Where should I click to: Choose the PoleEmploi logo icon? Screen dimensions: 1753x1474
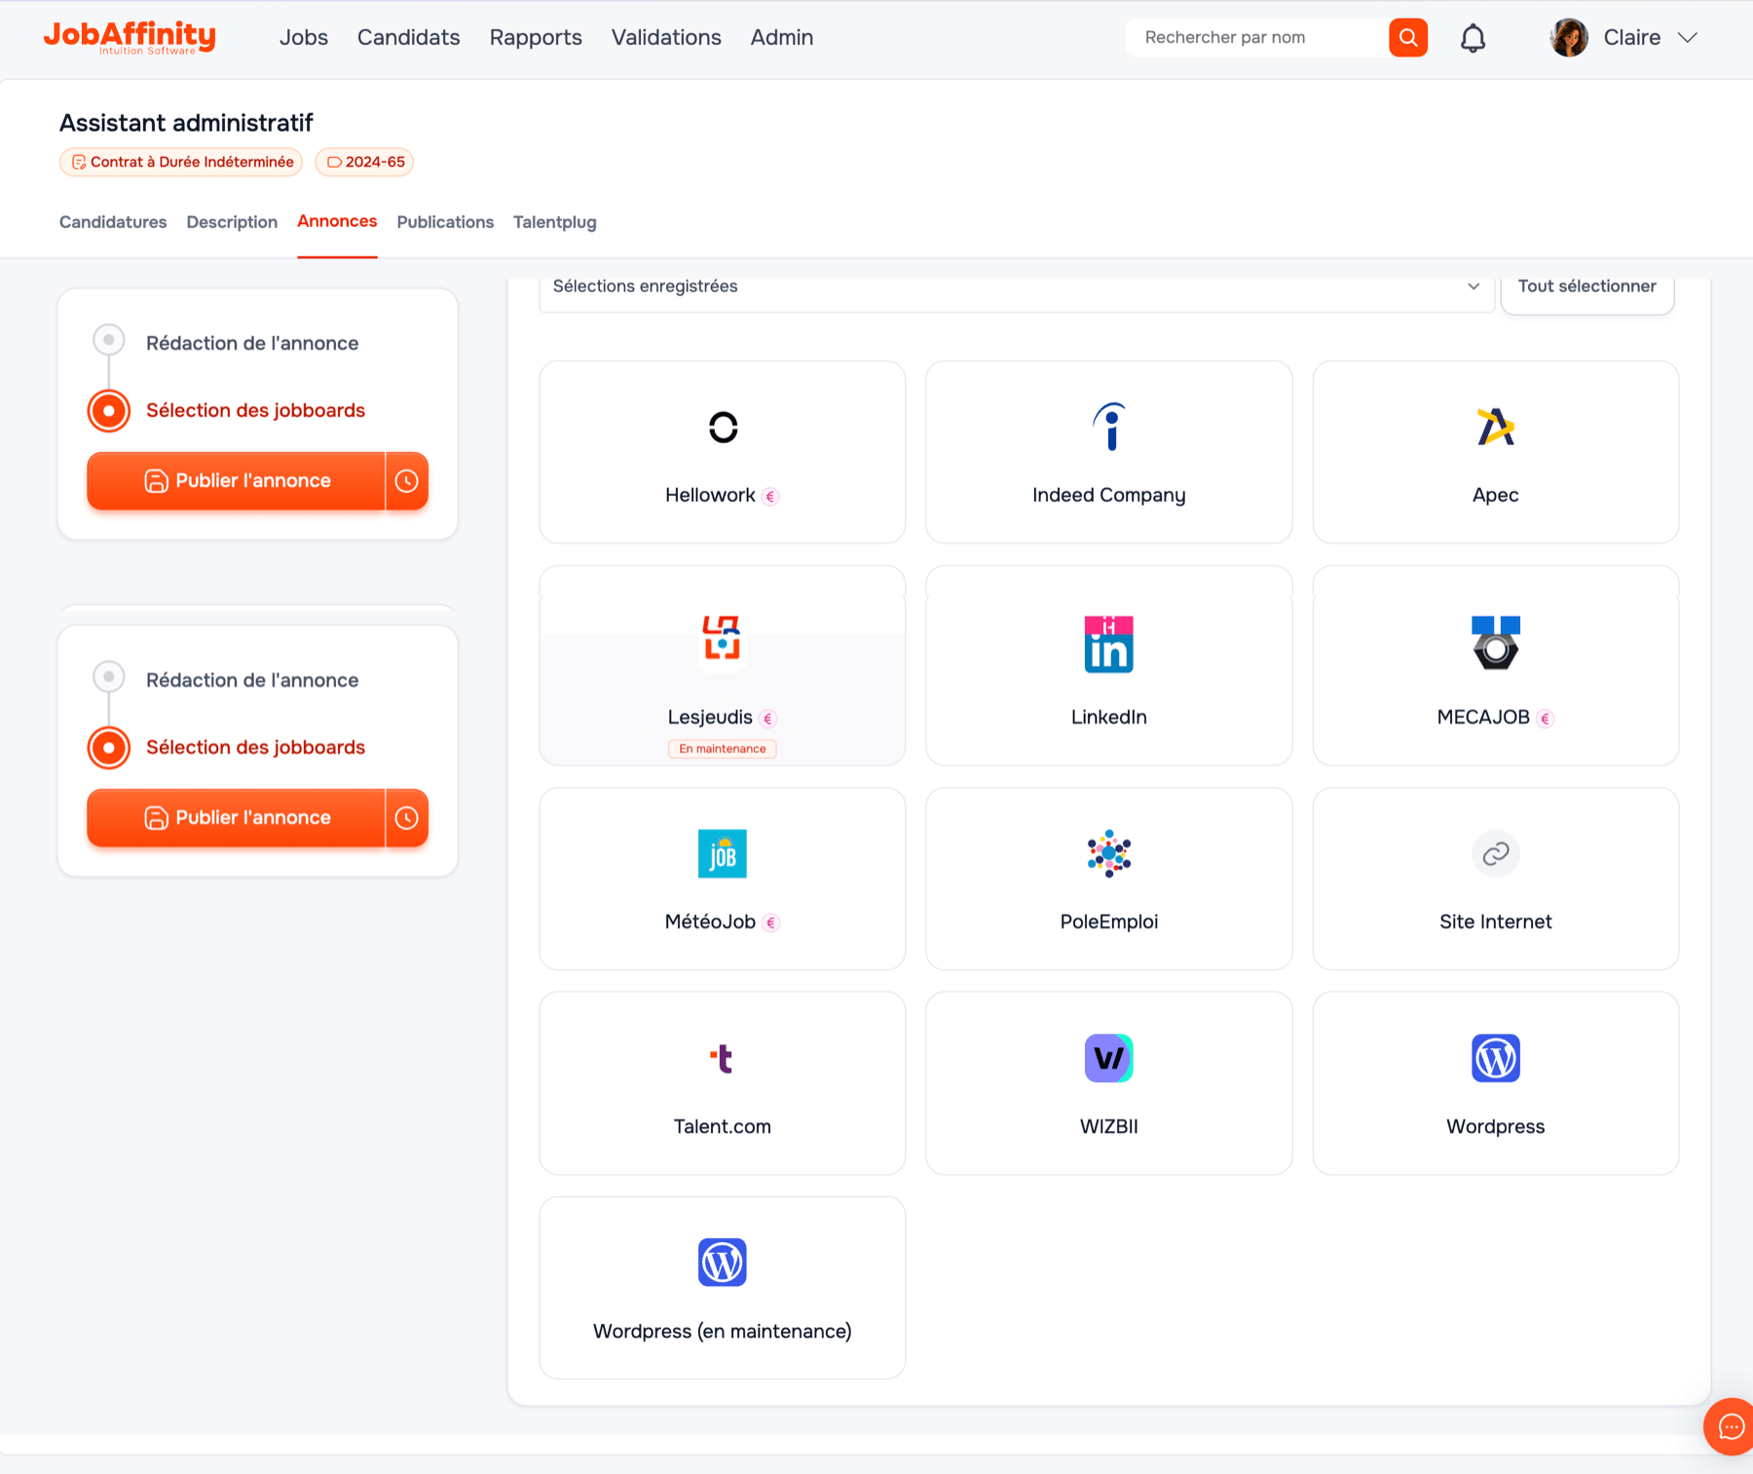(1109, 853)
